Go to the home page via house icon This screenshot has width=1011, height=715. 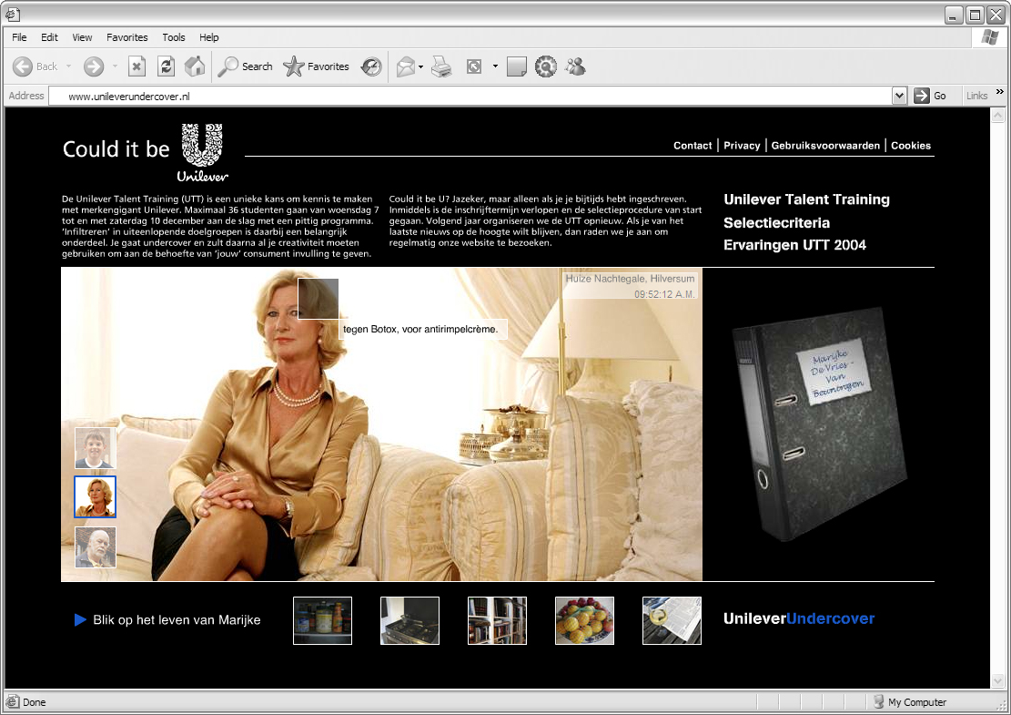coord(195,66)
